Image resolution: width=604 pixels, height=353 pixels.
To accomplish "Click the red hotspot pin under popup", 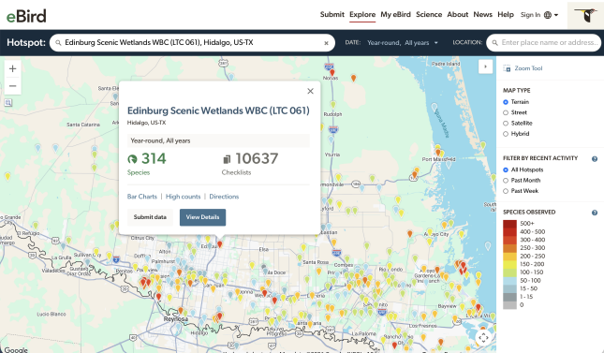I will pyautogui.click(x=219, y=244).
